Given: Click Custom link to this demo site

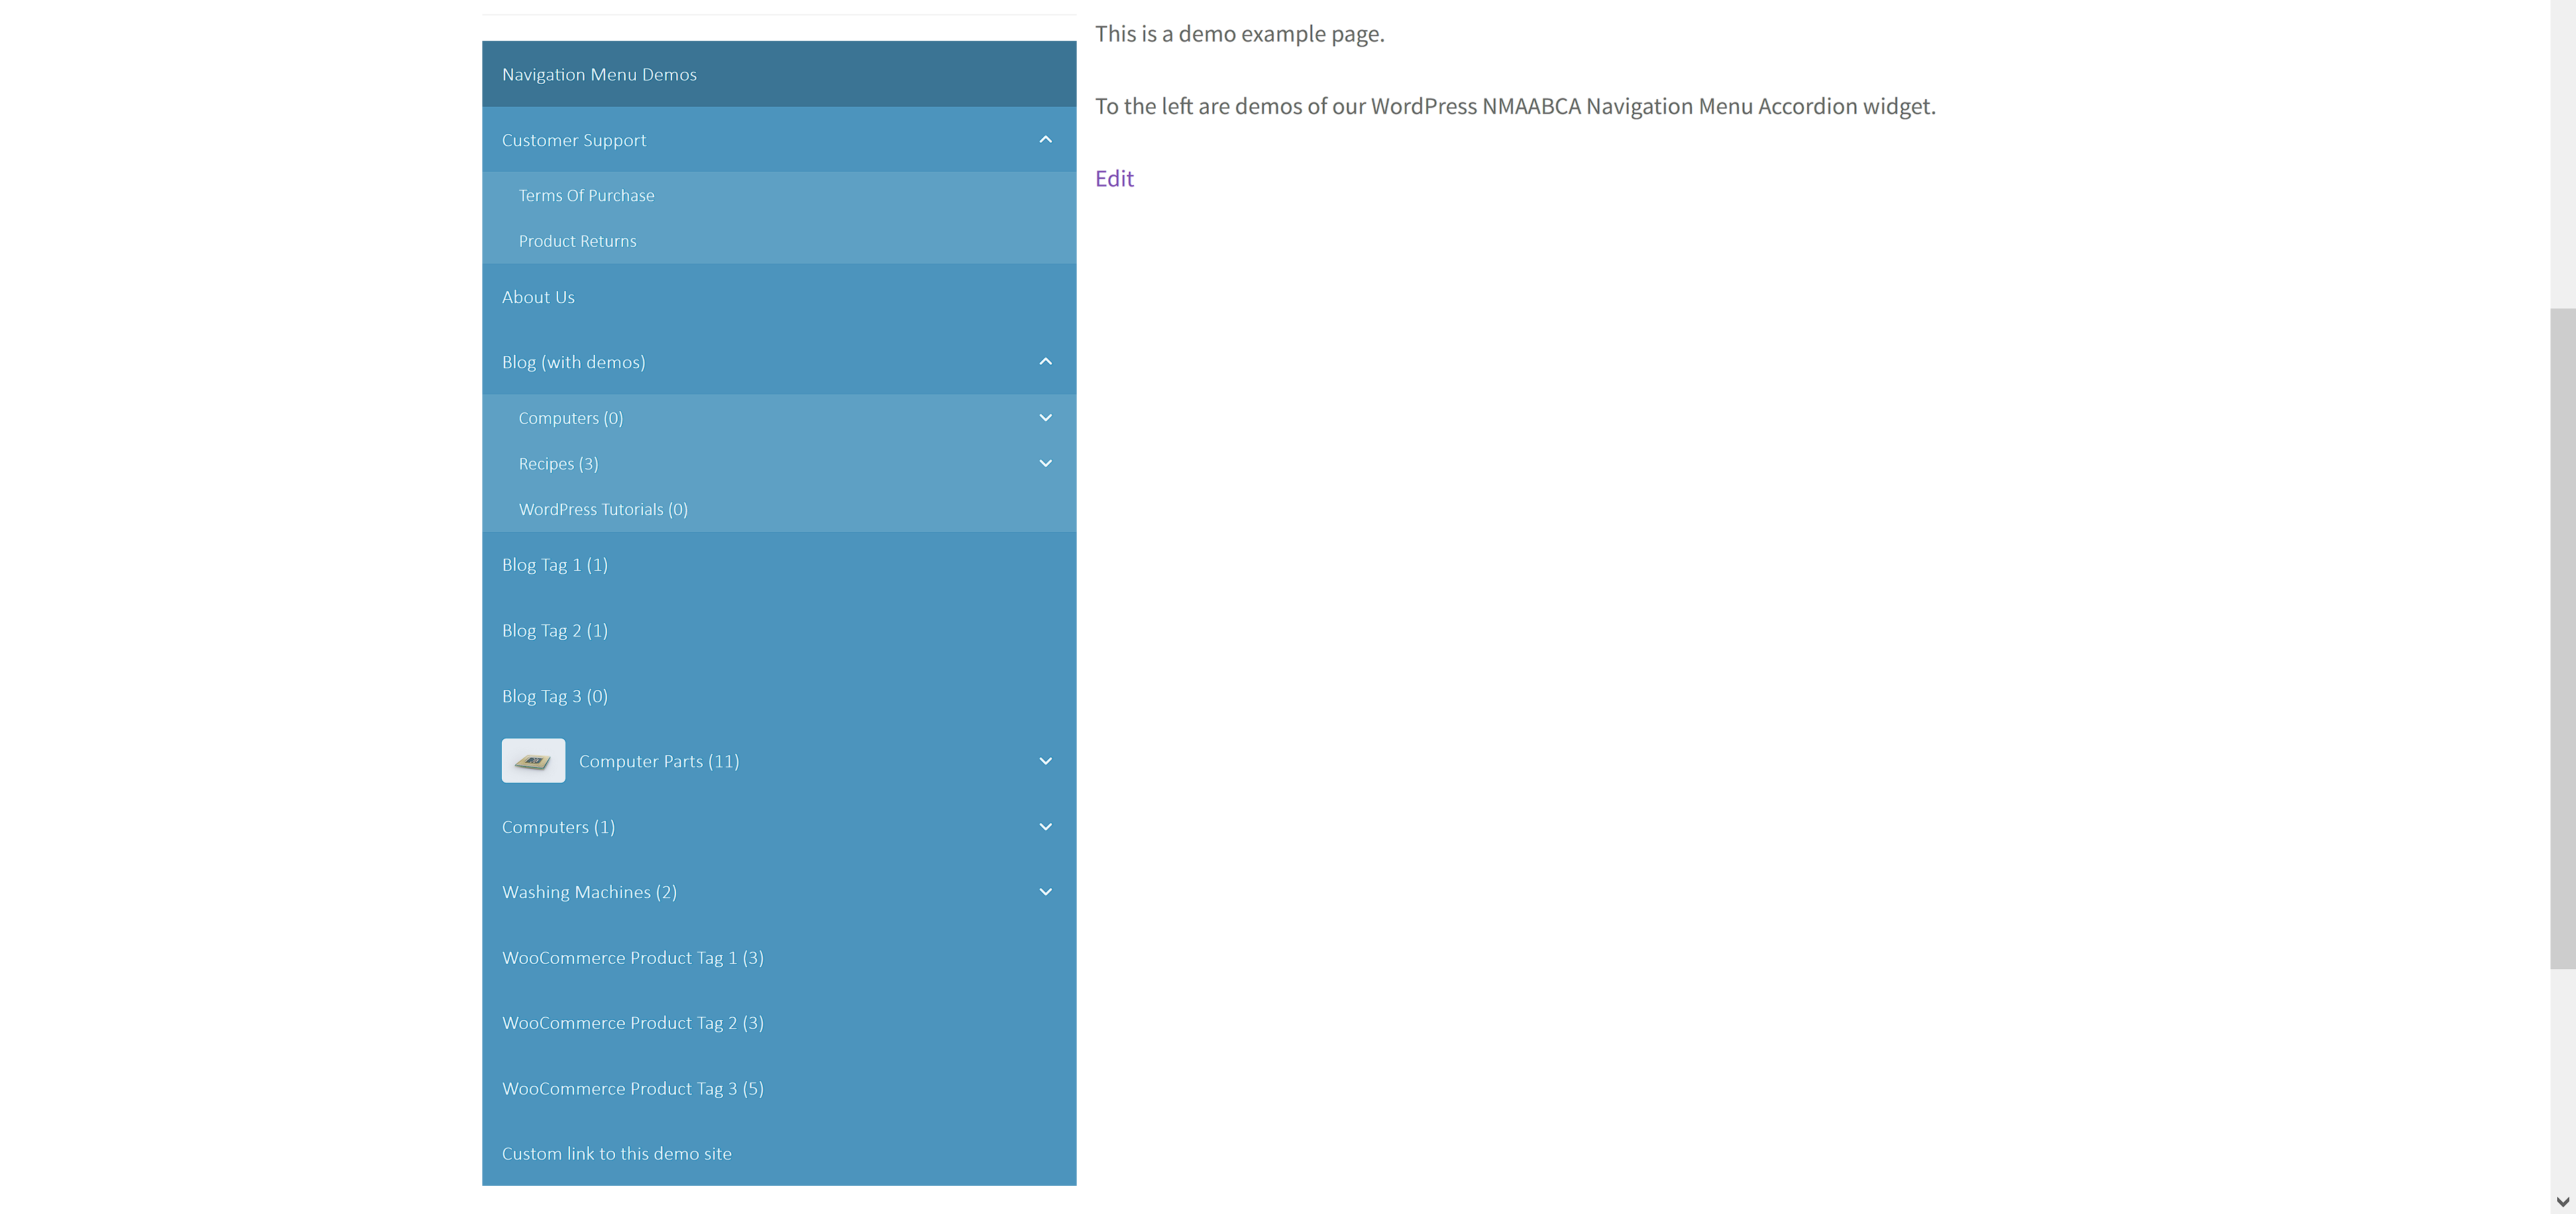Looking at the screenshot, I should coord(616,1153).
